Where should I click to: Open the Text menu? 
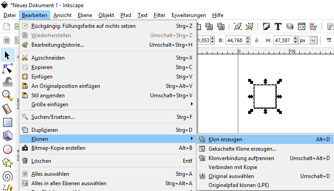143,15
